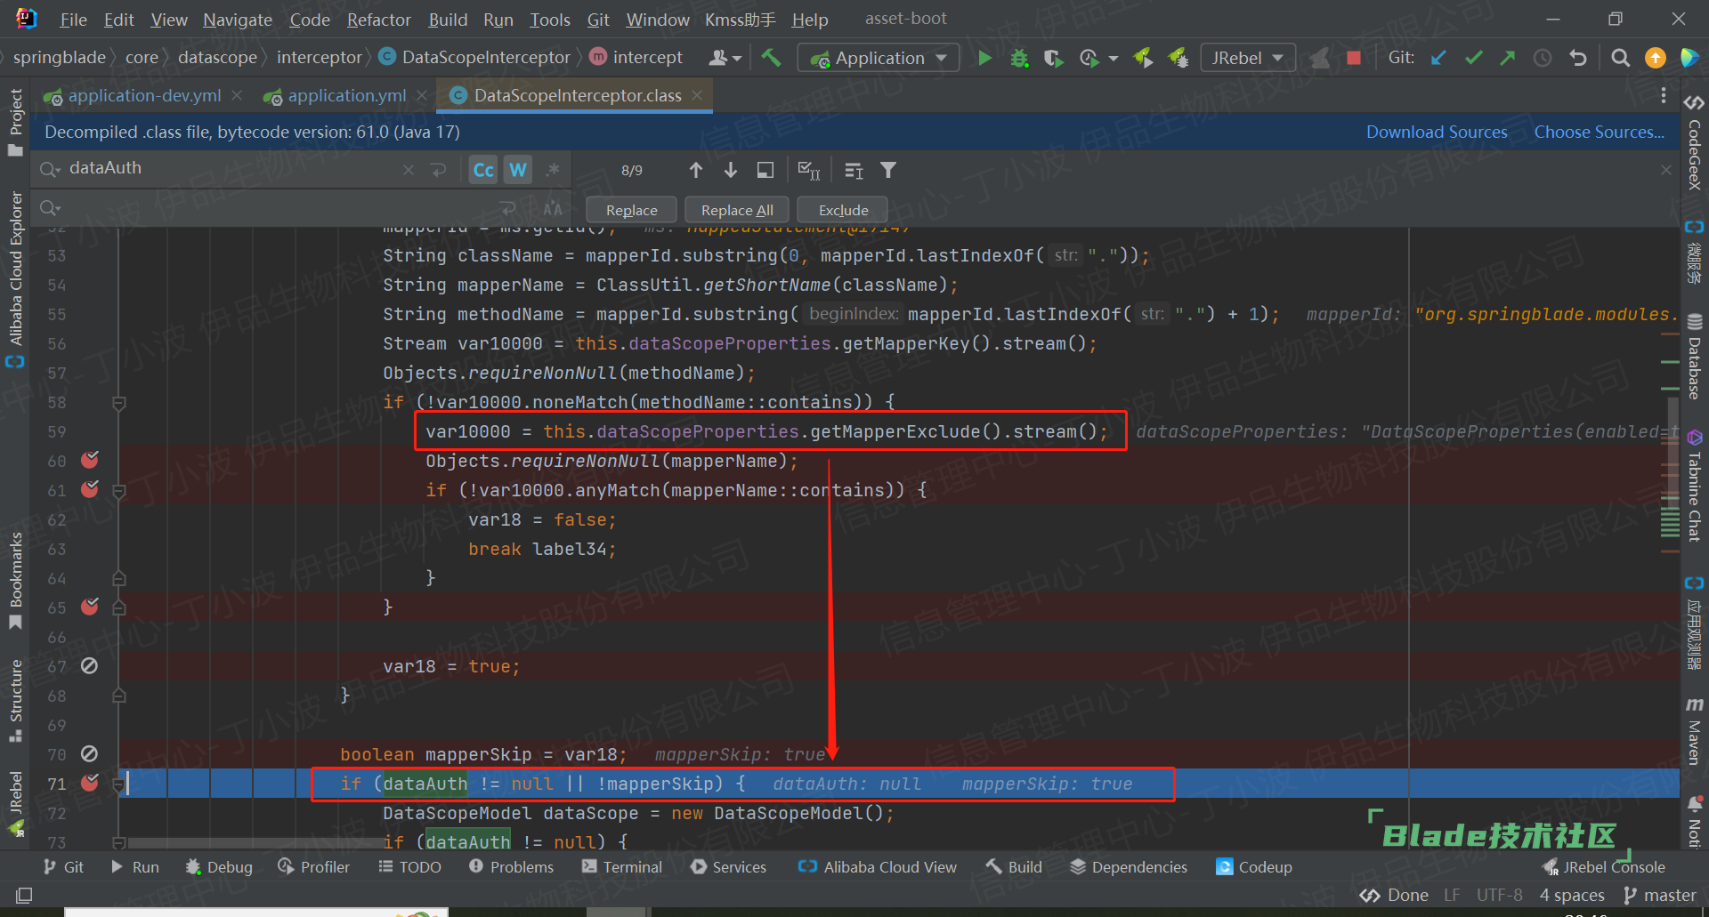The image size is (1709, 917).
Task: Open replace history dropdown magnifier
Action: click(x=50, y=208)
